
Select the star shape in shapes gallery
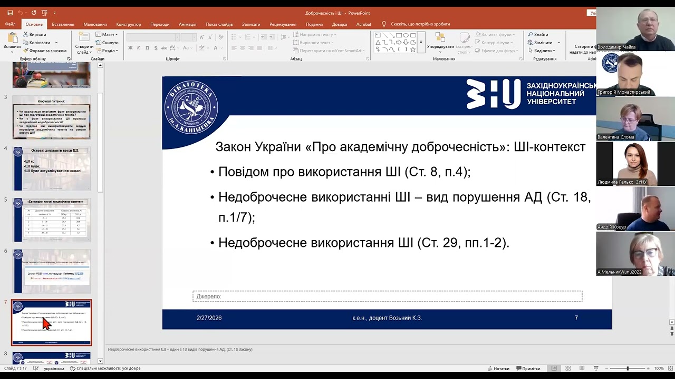tap(413, 49)
